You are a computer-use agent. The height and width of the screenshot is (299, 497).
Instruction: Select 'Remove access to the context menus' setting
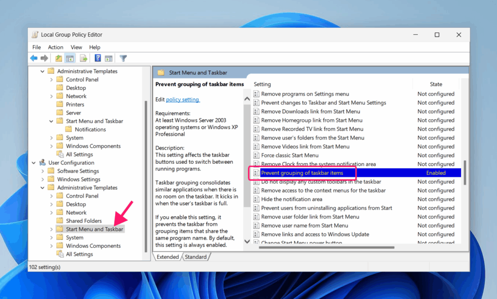(x=323, y=190)
